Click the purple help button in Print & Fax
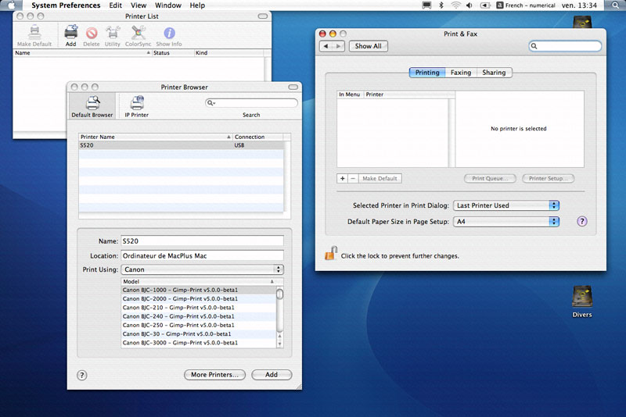 (x=581, y=222)
